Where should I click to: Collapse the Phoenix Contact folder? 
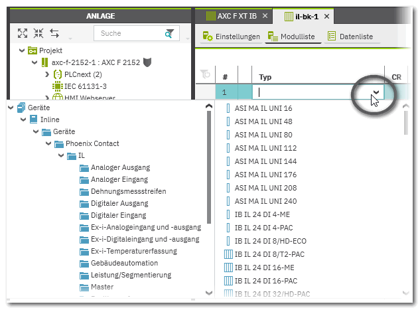tap(48, 143)
